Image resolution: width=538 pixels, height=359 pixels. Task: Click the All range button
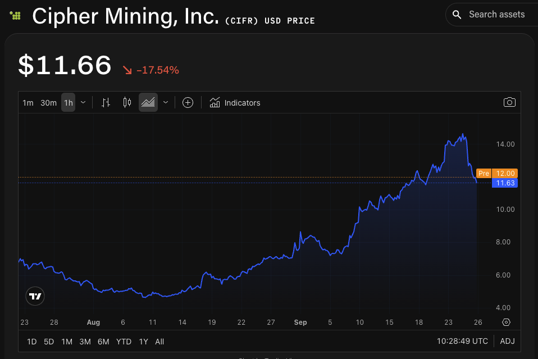pyautogui.click(x=159, y=341)
